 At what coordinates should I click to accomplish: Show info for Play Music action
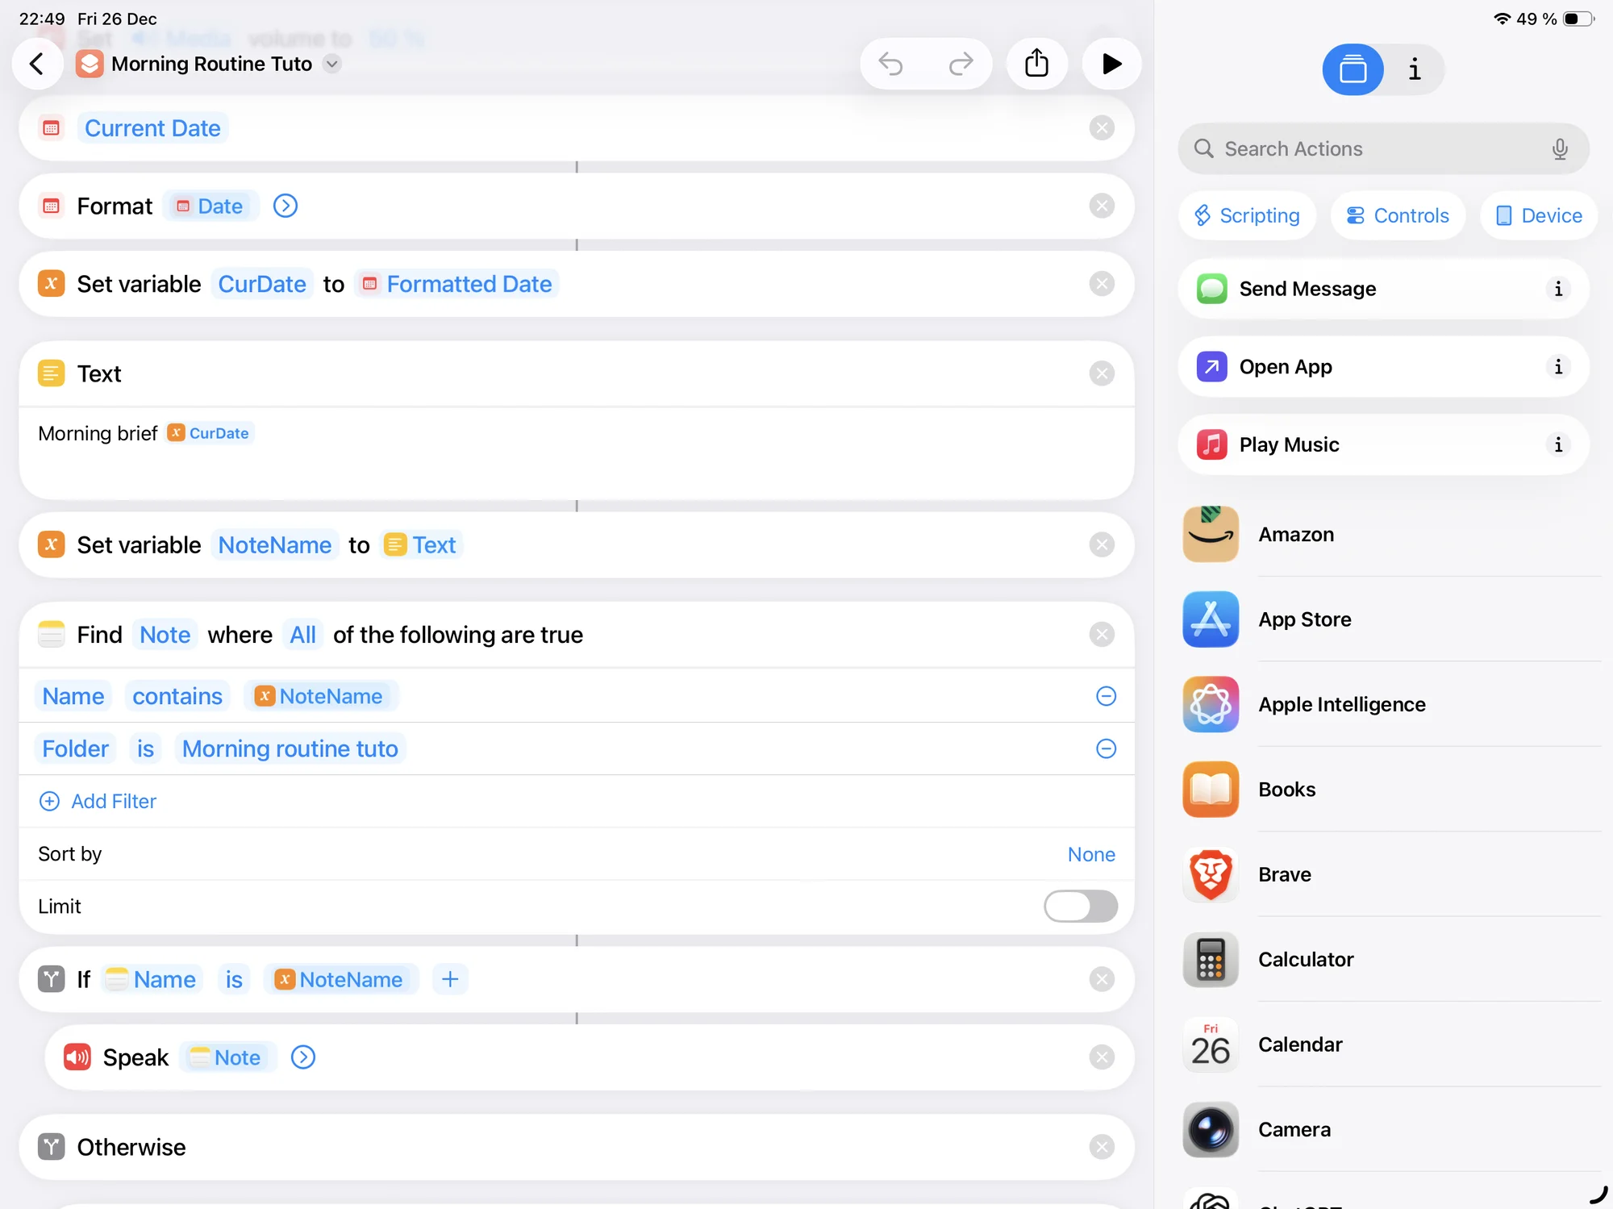1557,445
